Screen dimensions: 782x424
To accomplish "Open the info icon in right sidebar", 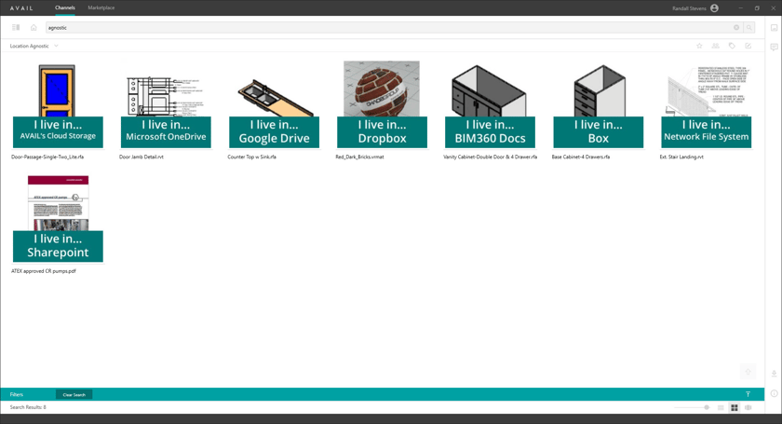I will [x=774, y=393].
